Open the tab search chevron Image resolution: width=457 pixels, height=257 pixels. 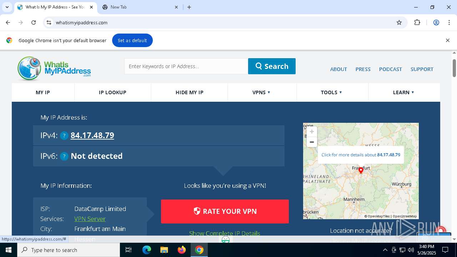click(7, 7)
